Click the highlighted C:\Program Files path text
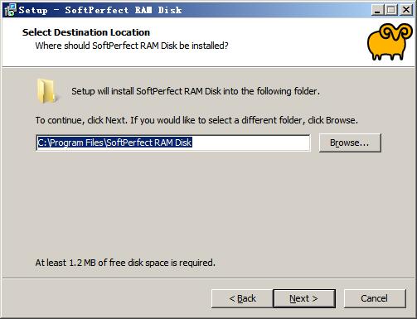 tap(114, 143)
